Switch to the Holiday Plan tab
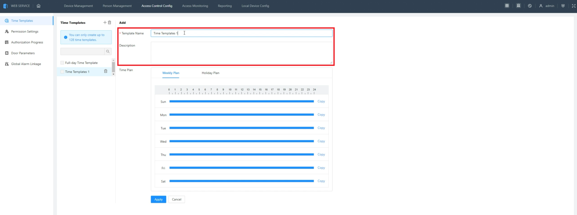The height and width of the screenshot is (215, 577). tap(211, 73)
